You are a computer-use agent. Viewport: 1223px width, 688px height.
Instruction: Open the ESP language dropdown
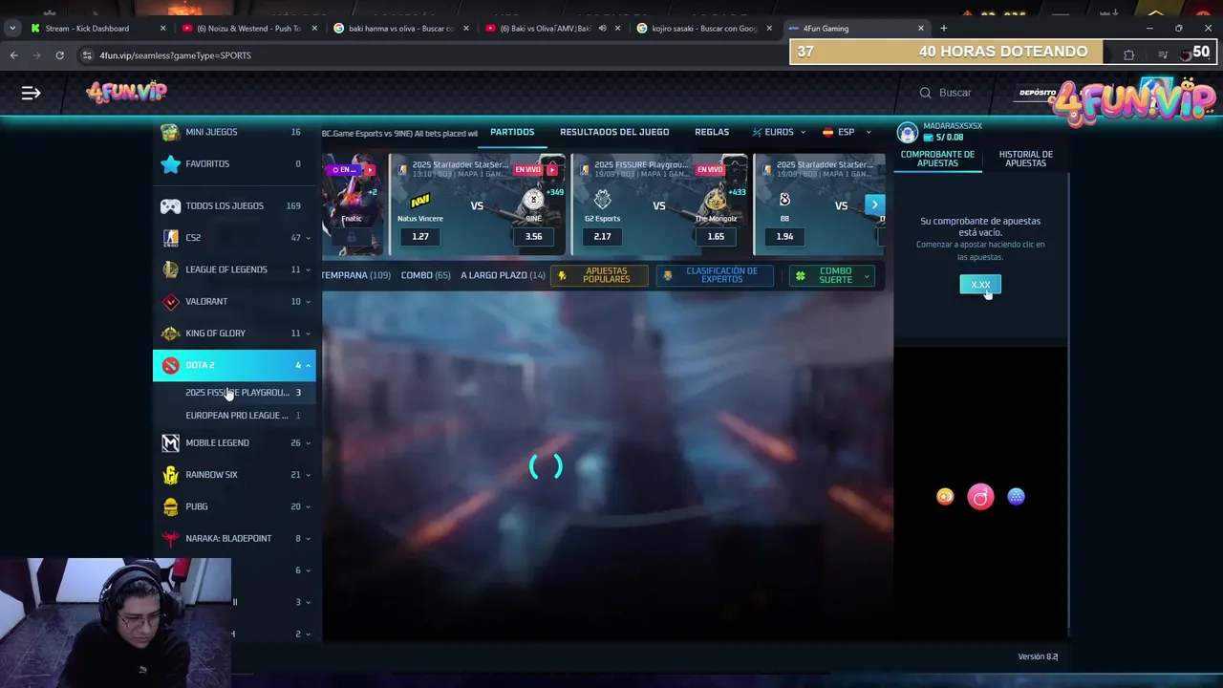847,132
